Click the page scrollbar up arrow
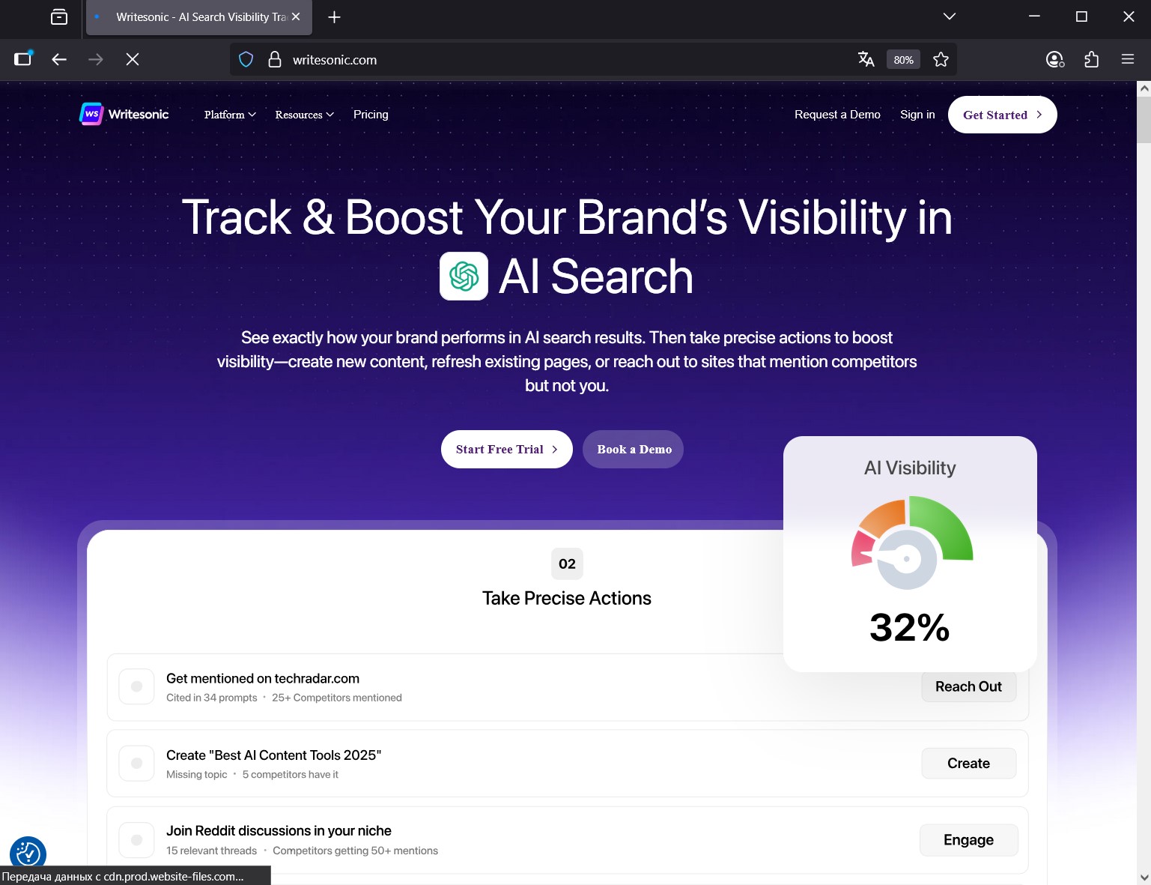Image resolution: width=1151 pixels, height=885 pixels. click(x=1144, y=88)
